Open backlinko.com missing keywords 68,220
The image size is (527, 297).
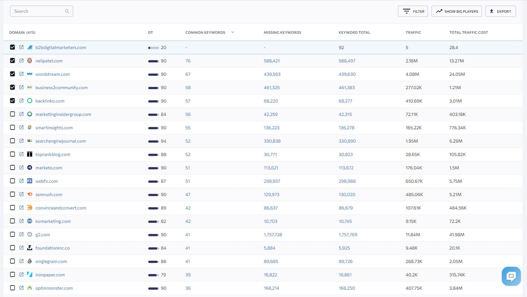pos(271,101)
